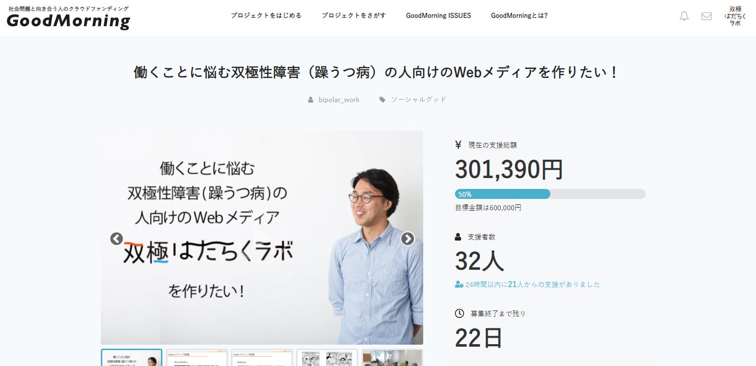The height and width of the screenshot is (366, 756).
Task: Click the notification bell icon
Action: tap(684, 16)
